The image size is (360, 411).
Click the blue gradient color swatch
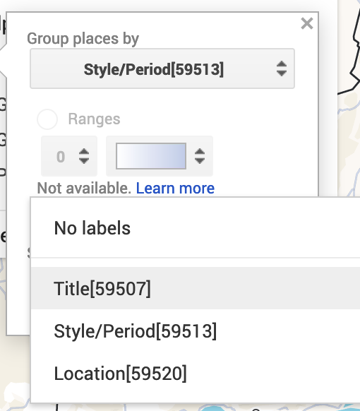151,156
